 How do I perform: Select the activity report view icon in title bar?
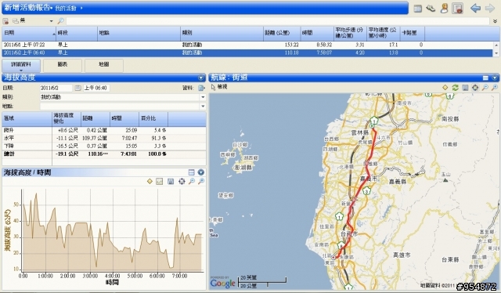pyautogui.click(x=457, y=9)
